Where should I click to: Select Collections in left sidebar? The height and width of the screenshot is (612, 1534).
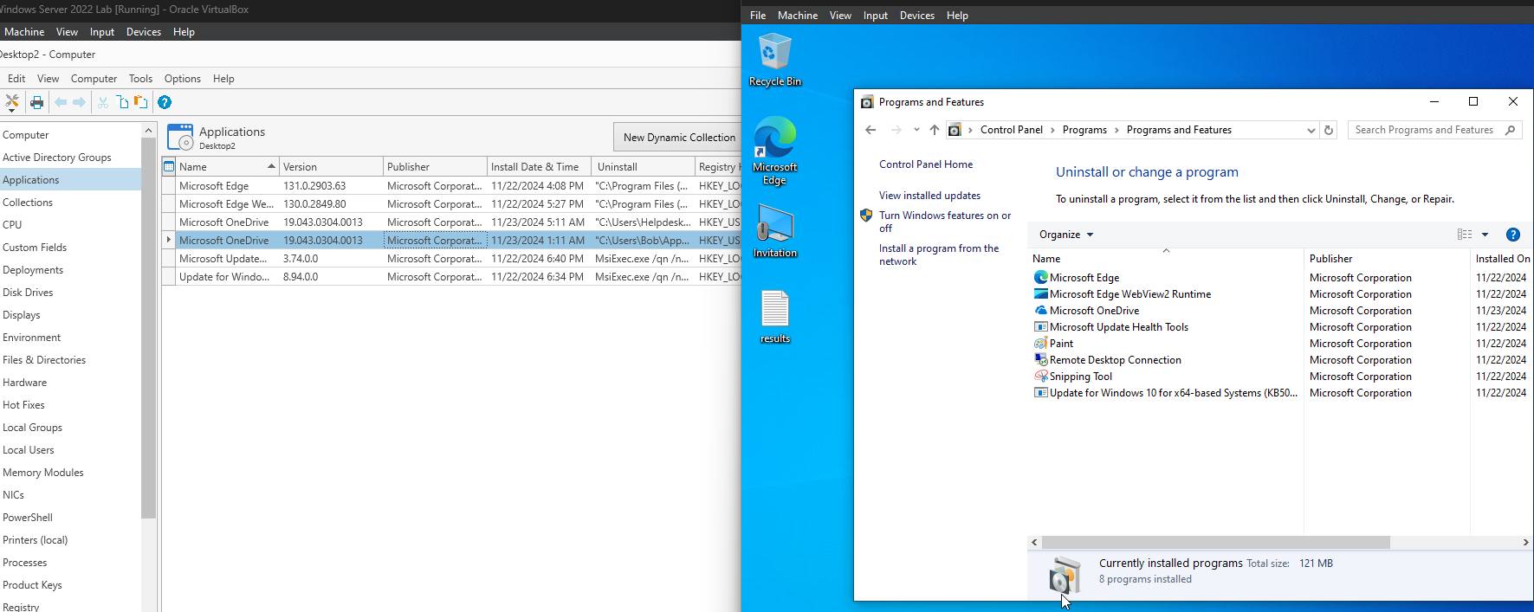click(28, 203)
